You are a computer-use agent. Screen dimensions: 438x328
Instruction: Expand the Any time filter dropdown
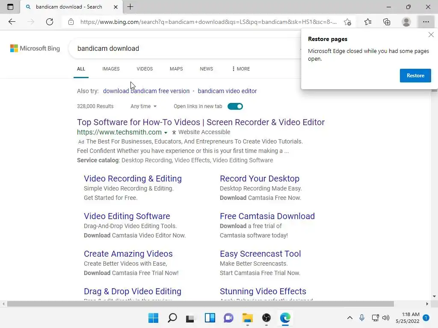pyautogui.click(x=144, y=106)
